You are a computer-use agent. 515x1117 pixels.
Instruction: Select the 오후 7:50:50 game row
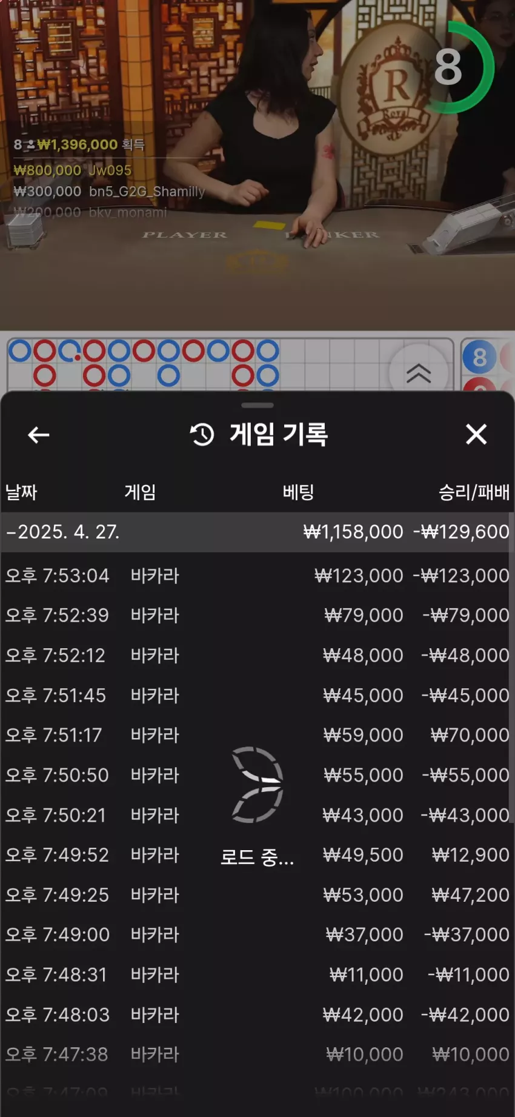tap(257, 775)
